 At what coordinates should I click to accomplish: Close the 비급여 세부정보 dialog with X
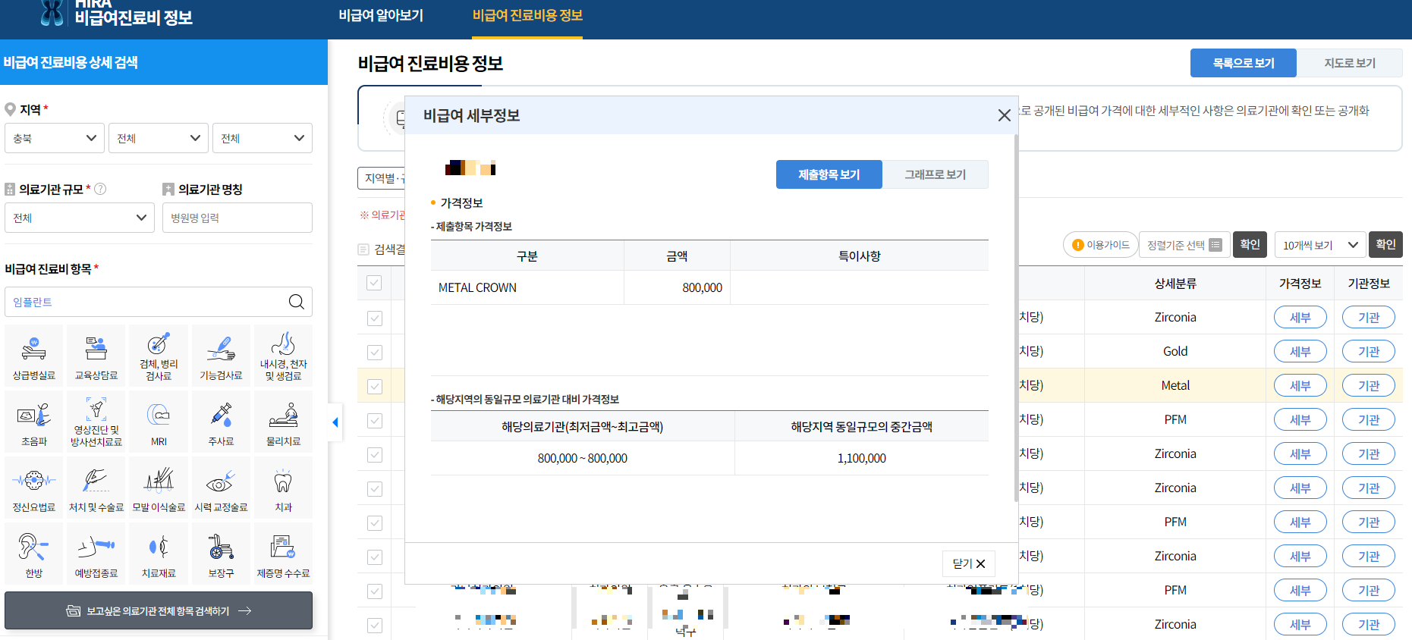[1004, 115]
